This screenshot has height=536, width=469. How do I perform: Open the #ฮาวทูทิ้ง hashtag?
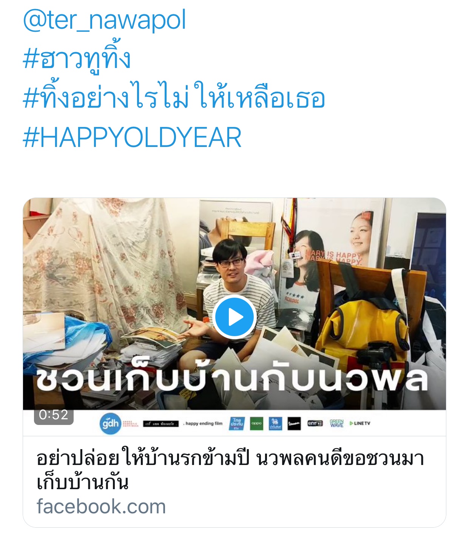click(x=77, y=59)
